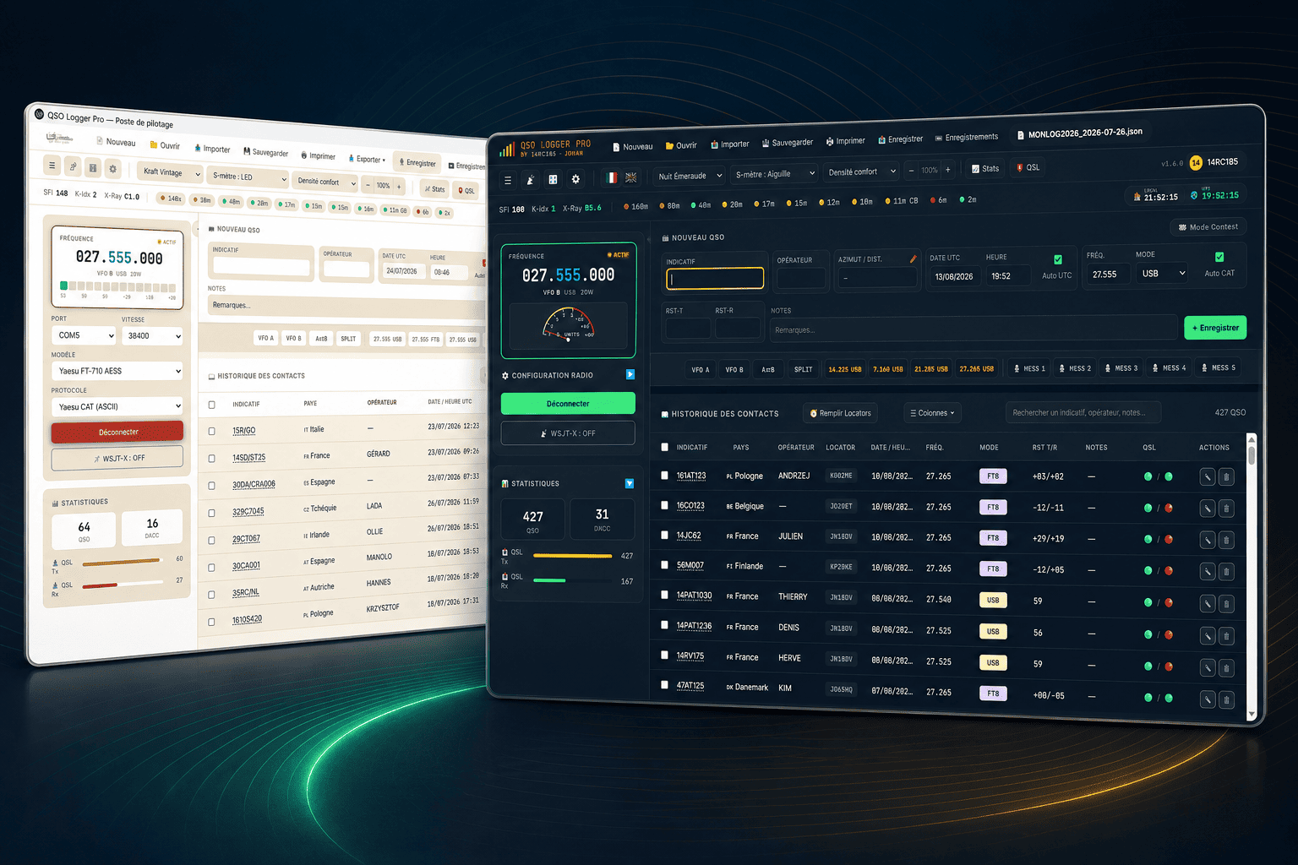Increase zoom with plus in dark window
The height and width of the screenshot is (865, 1298).
tap(948, 169)
